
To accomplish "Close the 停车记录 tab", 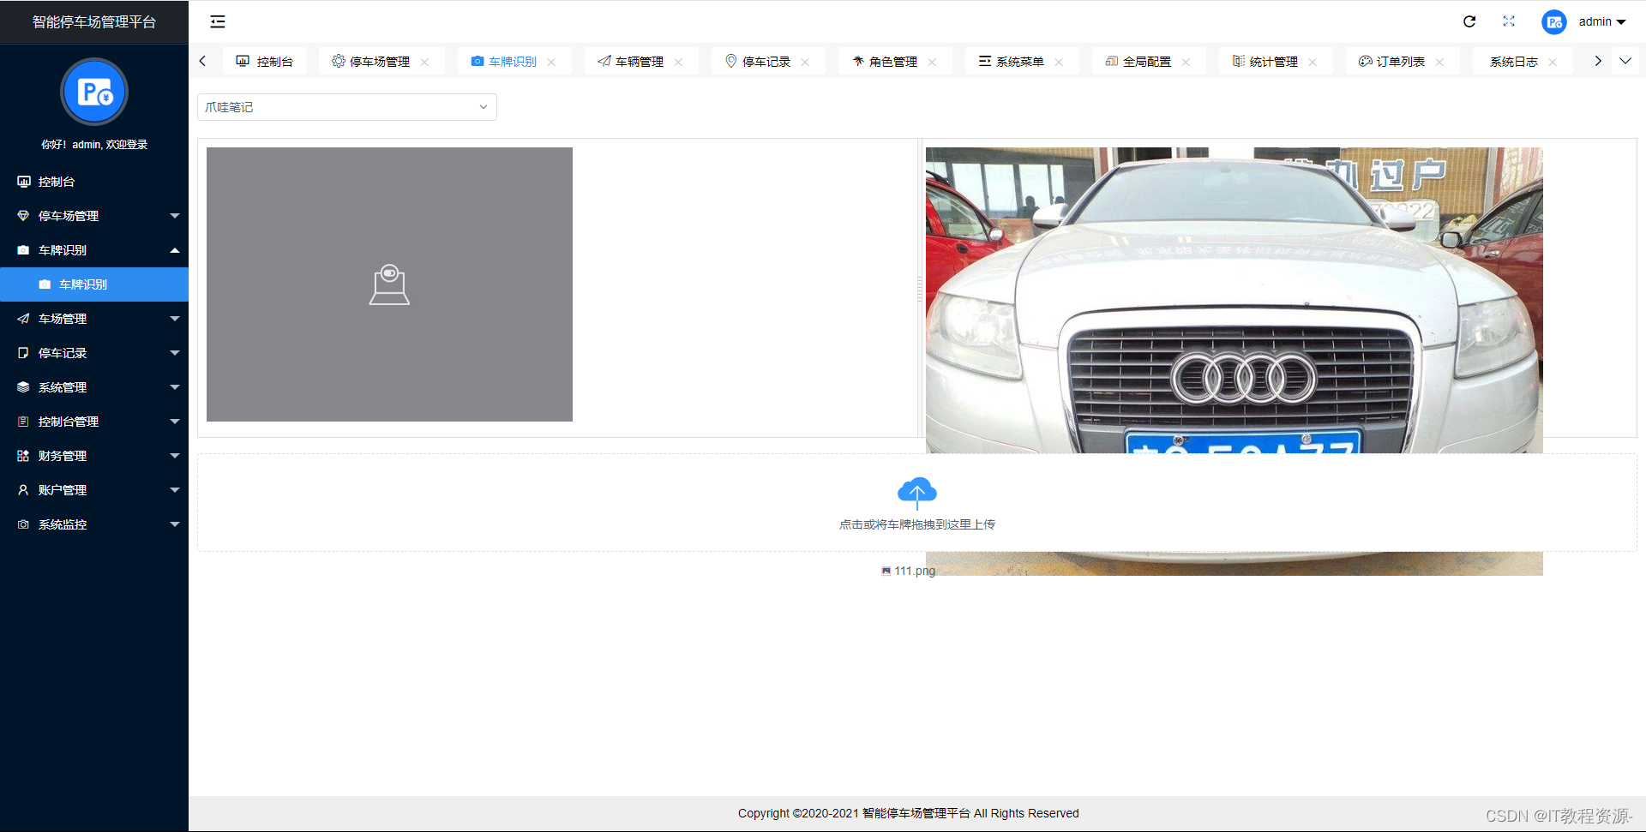I will point(805,62).
